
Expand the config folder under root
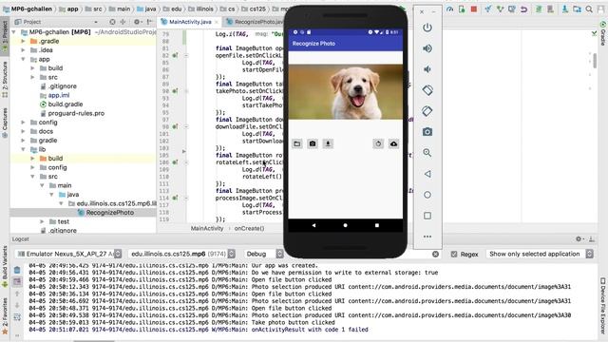click(23, 123)
